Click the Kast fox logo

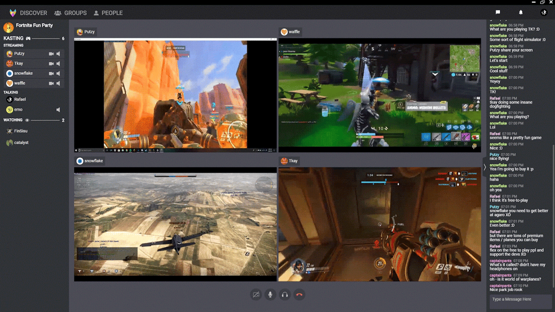pyautogui.click(x=13, y=13)
